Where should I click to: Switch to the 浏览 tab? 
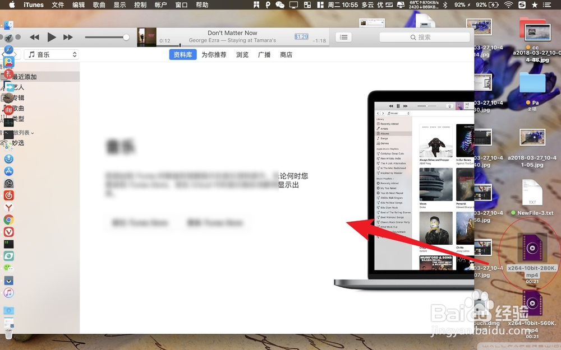pyautogui.click(x=242, y=55)
